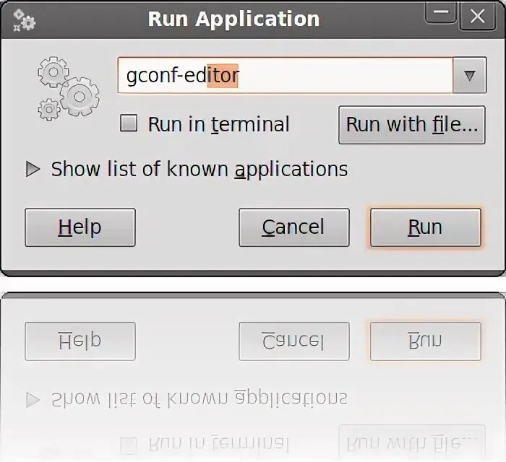Cancel the Run Application dialog
Viewport: 506px width, 462px height.
click(x=294, y=227)
